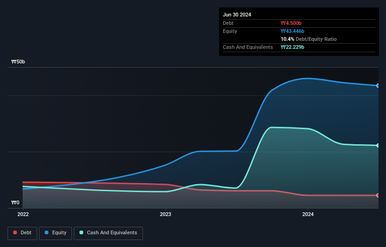This screenshot has width=386, height=247.
Task: Click the 2023 x-axis label
Action: click(165, 214)
